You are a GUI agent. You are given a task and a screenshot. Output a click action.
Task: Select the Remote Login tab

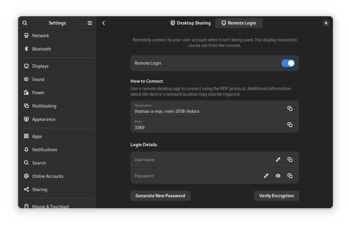pos(239,23)
